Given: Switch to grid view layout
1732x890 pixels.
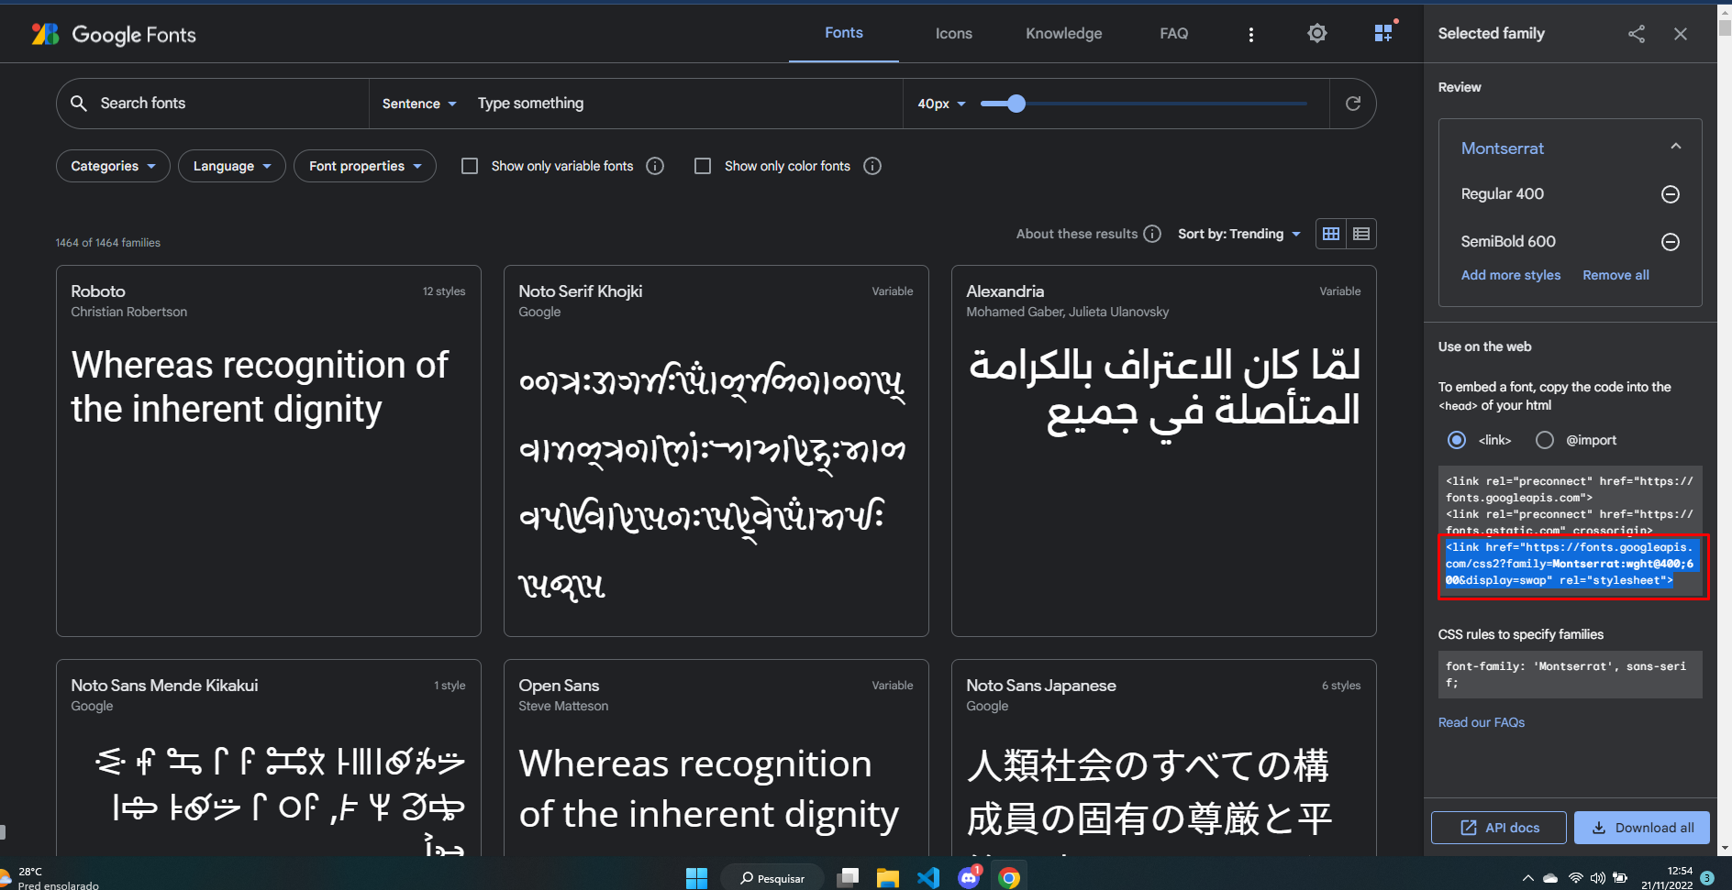Looking at the screenshot, I should [x=1331, y=234].
